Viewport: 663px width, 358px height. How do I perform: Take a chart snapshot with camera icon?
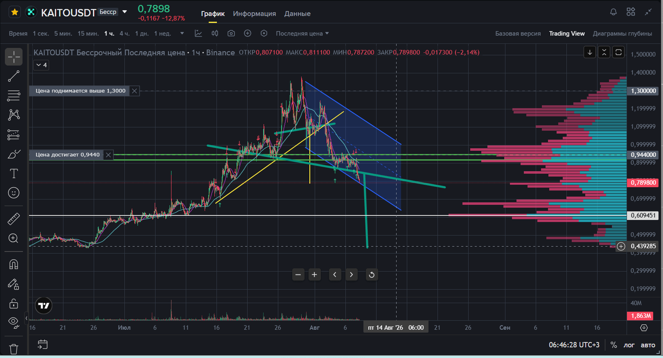pos(231,34)
